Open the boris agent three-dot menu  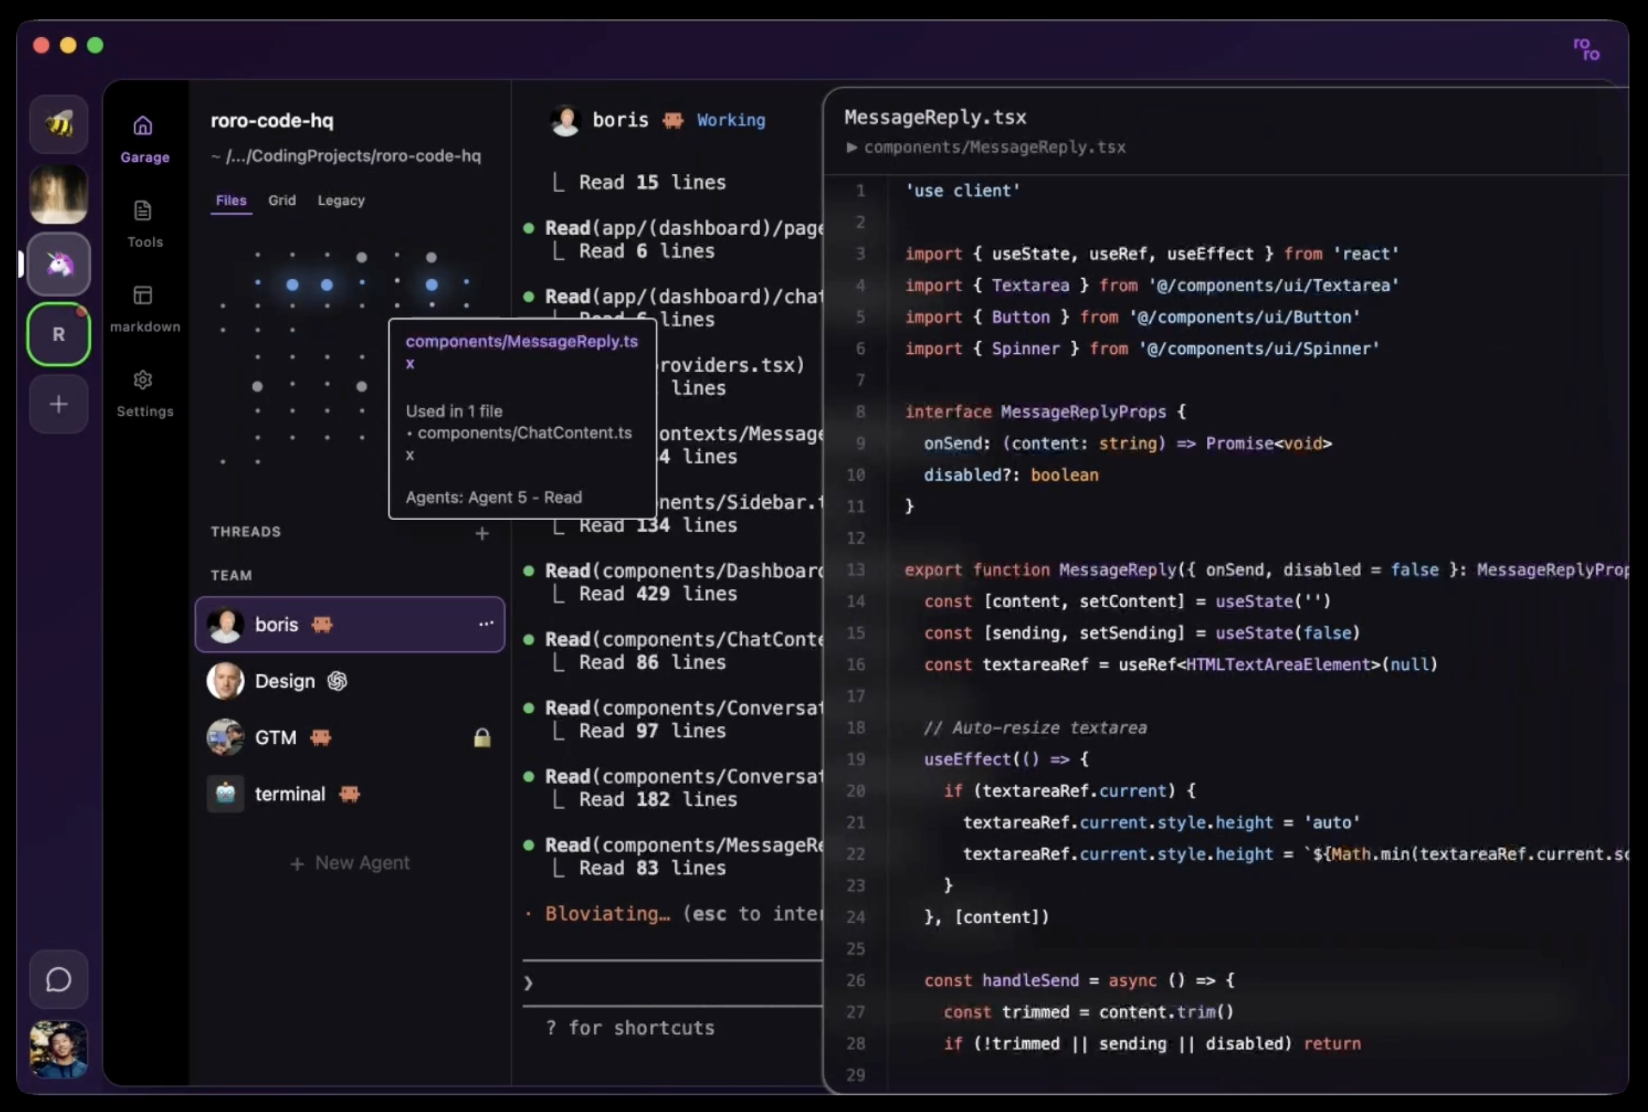click(486, 624)
